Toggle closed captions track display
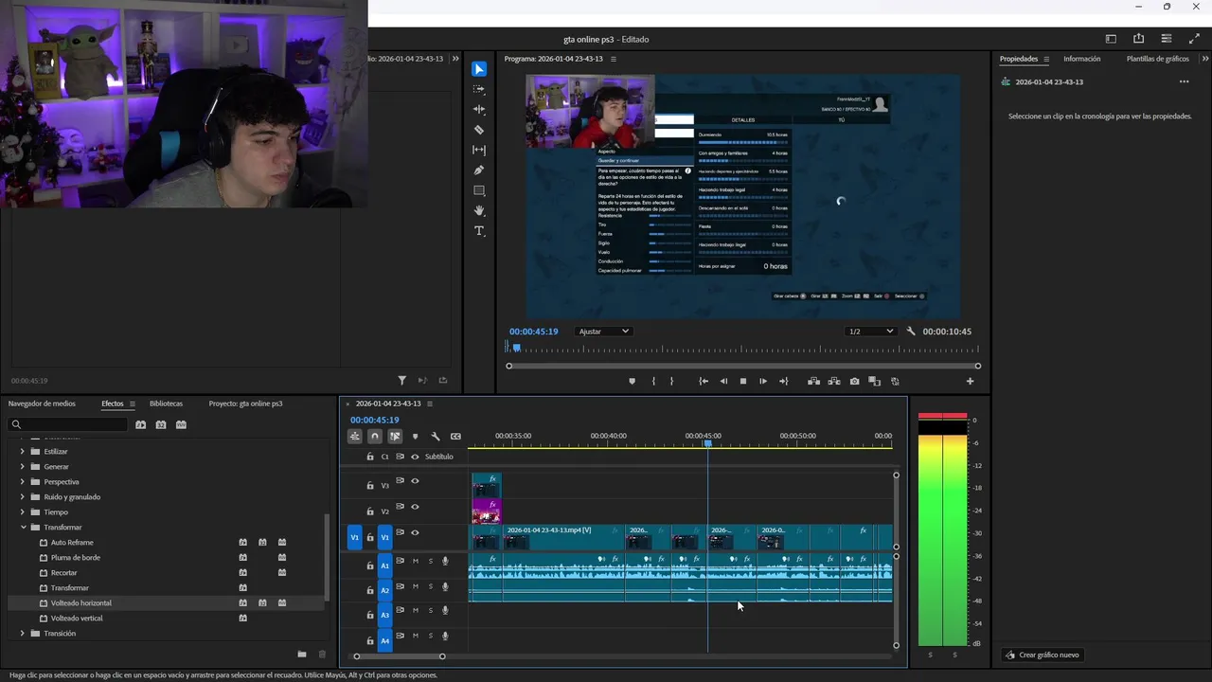Image resolution: width=1212 pixels, height=682 pixels. coord(455,437)
